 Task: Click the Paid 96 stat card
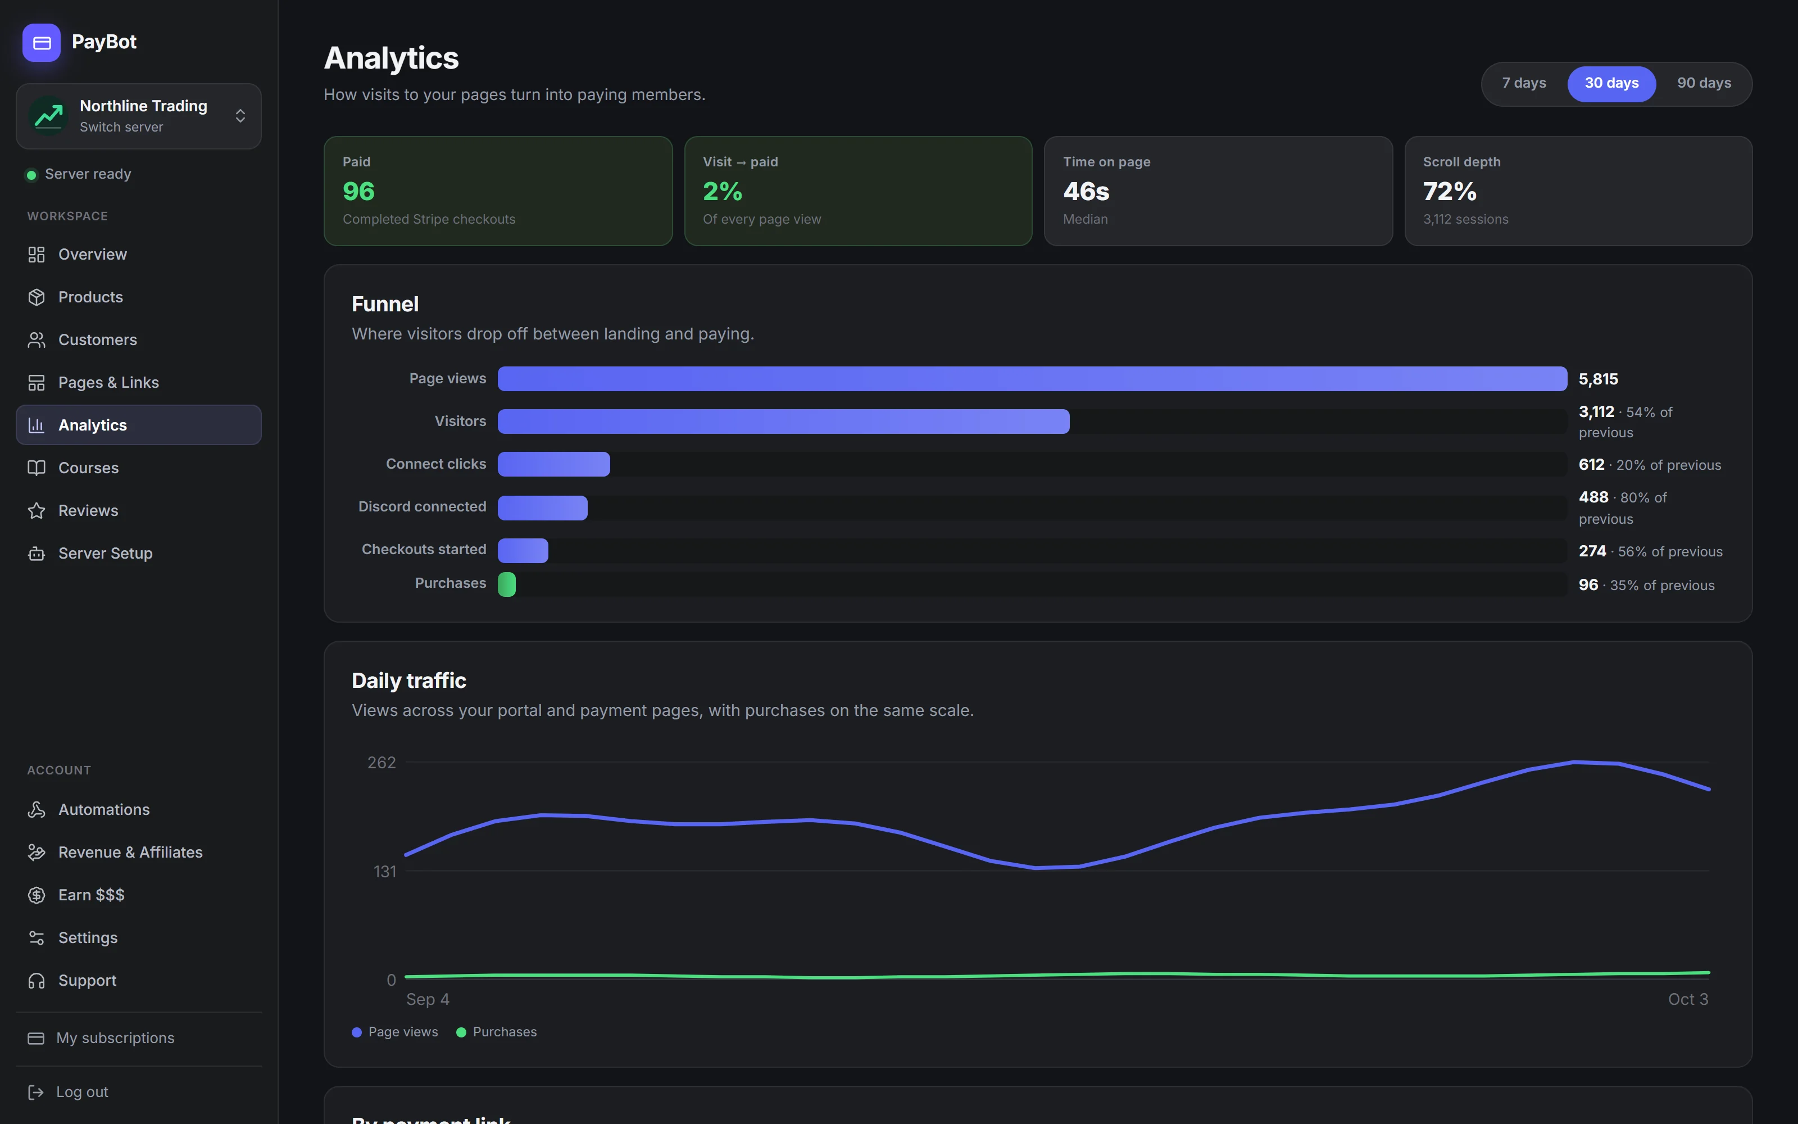[498, 191]
